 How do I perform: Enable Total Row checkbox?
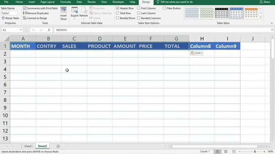click(x=117, y=13)
